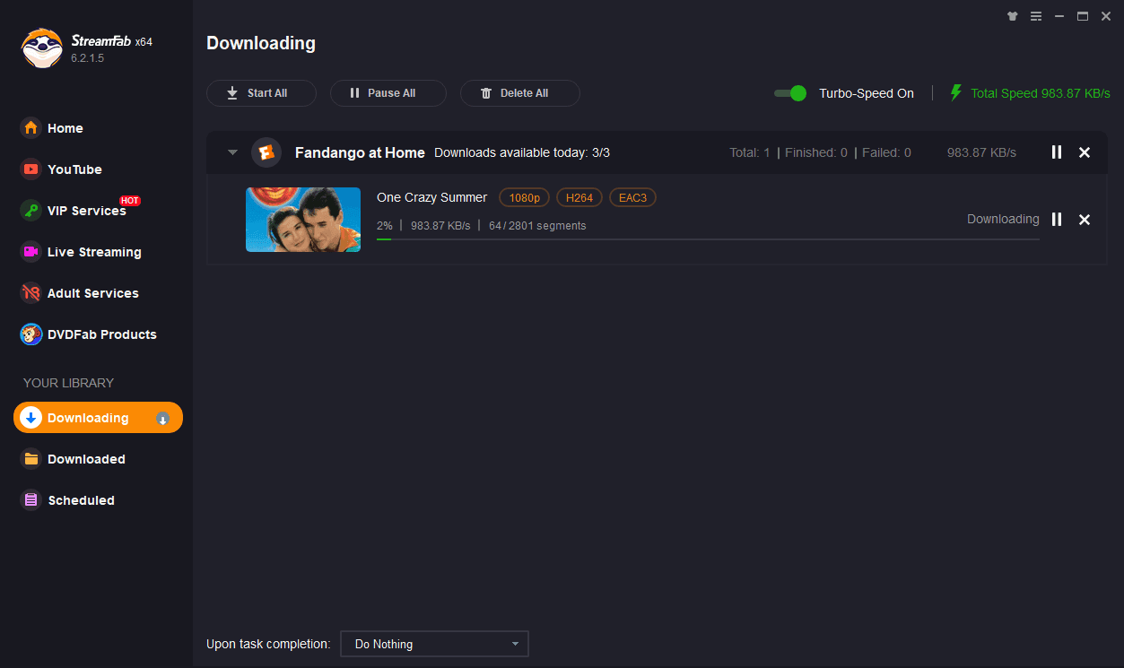Click the Downloading status label
Image resolution: width=1124 pixels, height=668 pixels.
pyautogui.click(x=1003, y=219)
